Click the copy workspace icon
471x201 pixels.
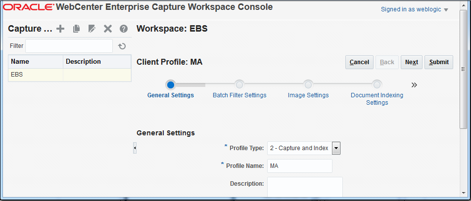[x=76, y=29]
